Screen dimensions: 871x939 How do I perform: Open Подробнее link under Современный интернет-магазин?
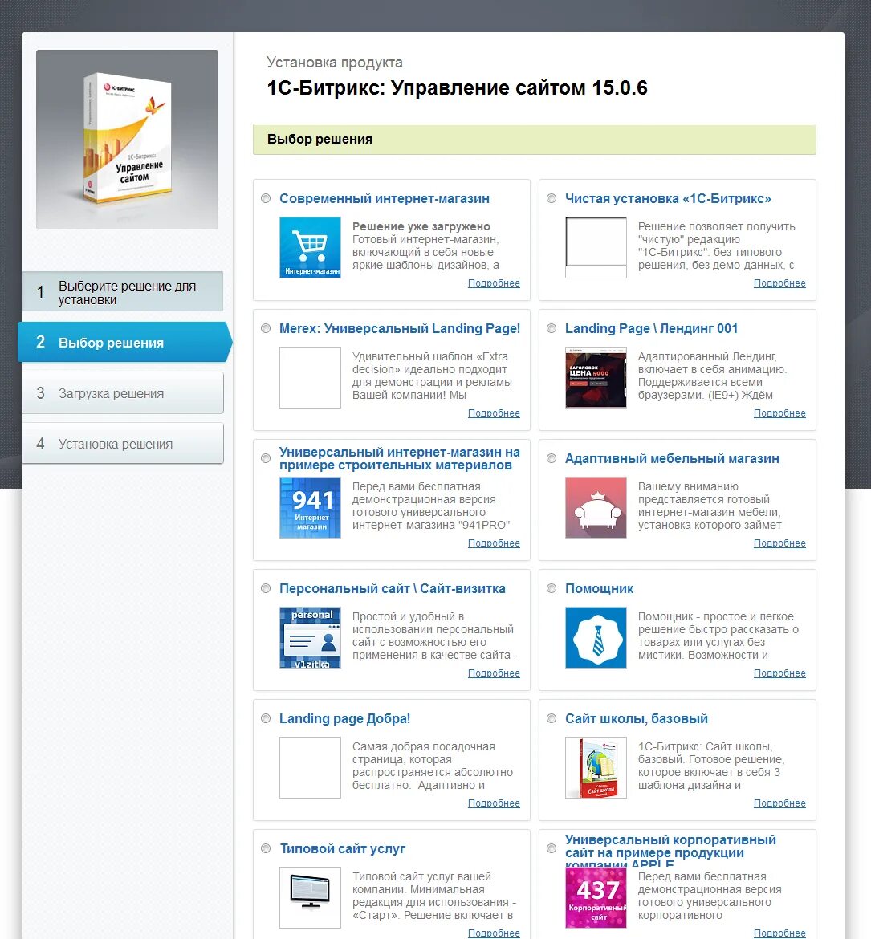(494, 283)
